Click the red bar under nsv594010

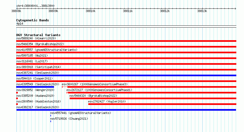(x=126, y=81)
